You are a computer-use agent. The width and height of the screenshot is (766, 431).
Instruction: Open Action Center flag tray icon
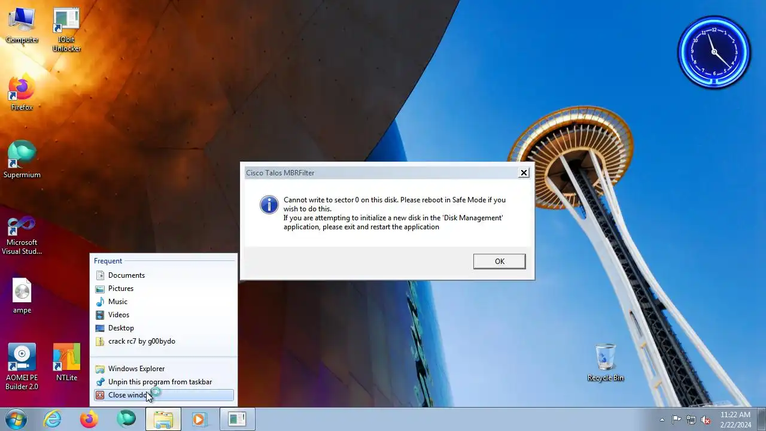coord(676,420)
